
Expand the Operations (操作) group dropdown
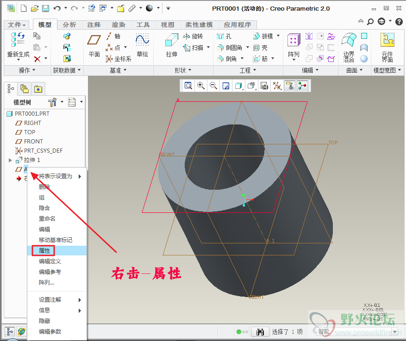(x=27, y=70)
